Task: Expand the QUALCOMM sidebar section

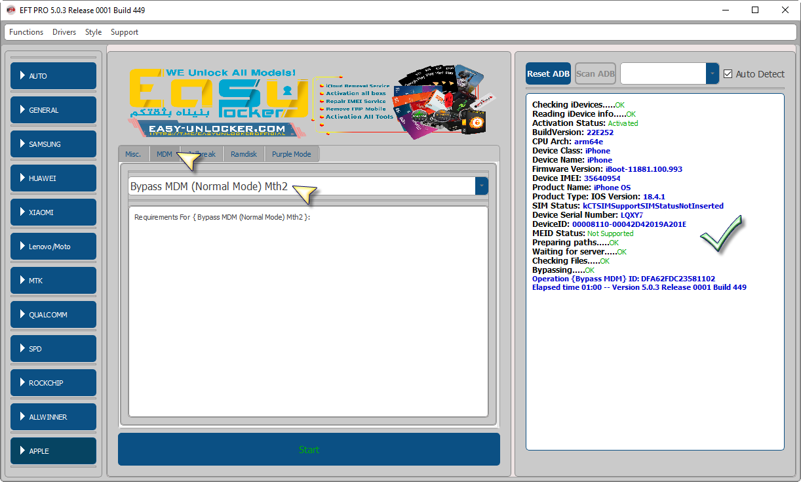Action: tap(54, 315)
